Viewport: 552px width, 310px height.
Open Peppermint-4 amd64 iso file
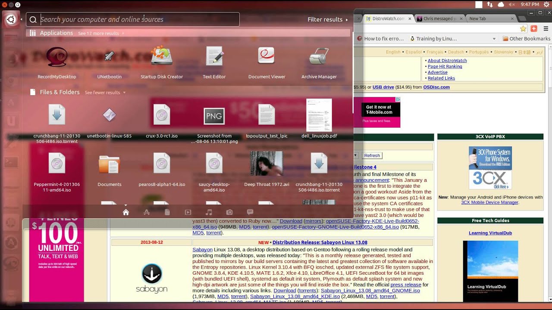pos(57,164)
